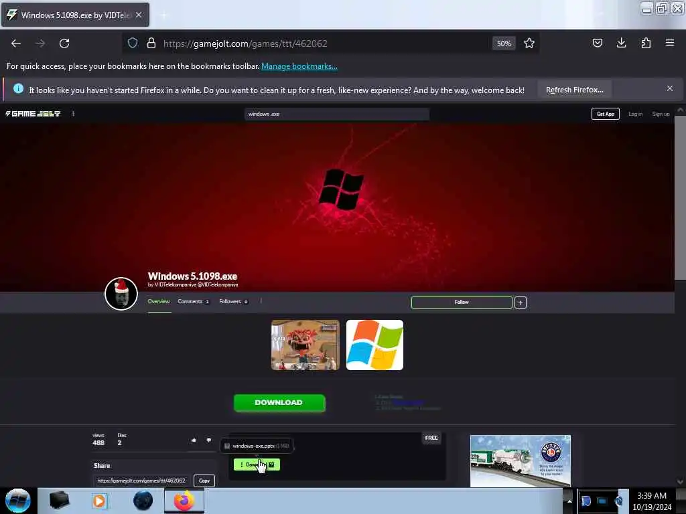The width and height of the screenshot is (686, 514).
Task: Click the scrollbar down arrow
Action: tap(680, 481)
